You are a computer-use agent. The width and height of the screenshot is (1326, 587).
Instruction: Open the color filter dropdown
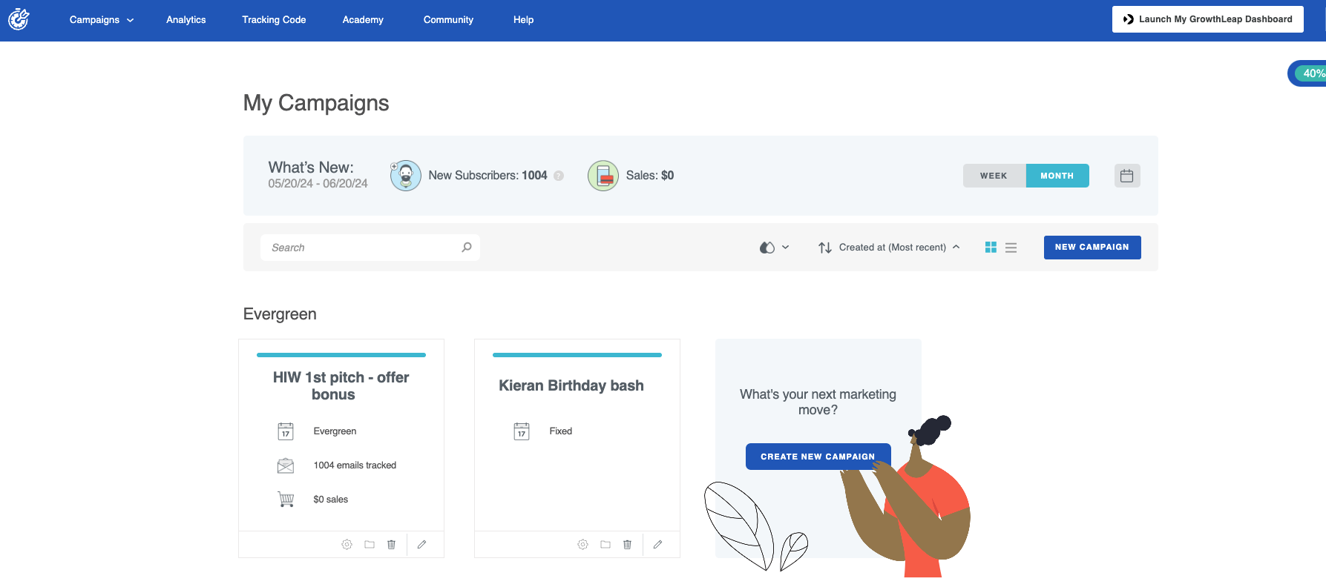(774, 248)
